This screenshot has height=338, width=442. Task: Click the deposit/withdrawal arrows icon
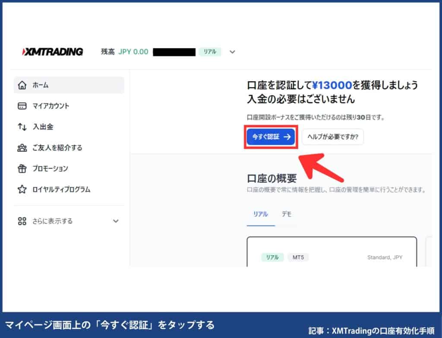pyautogui.click(x=22, y=127)
